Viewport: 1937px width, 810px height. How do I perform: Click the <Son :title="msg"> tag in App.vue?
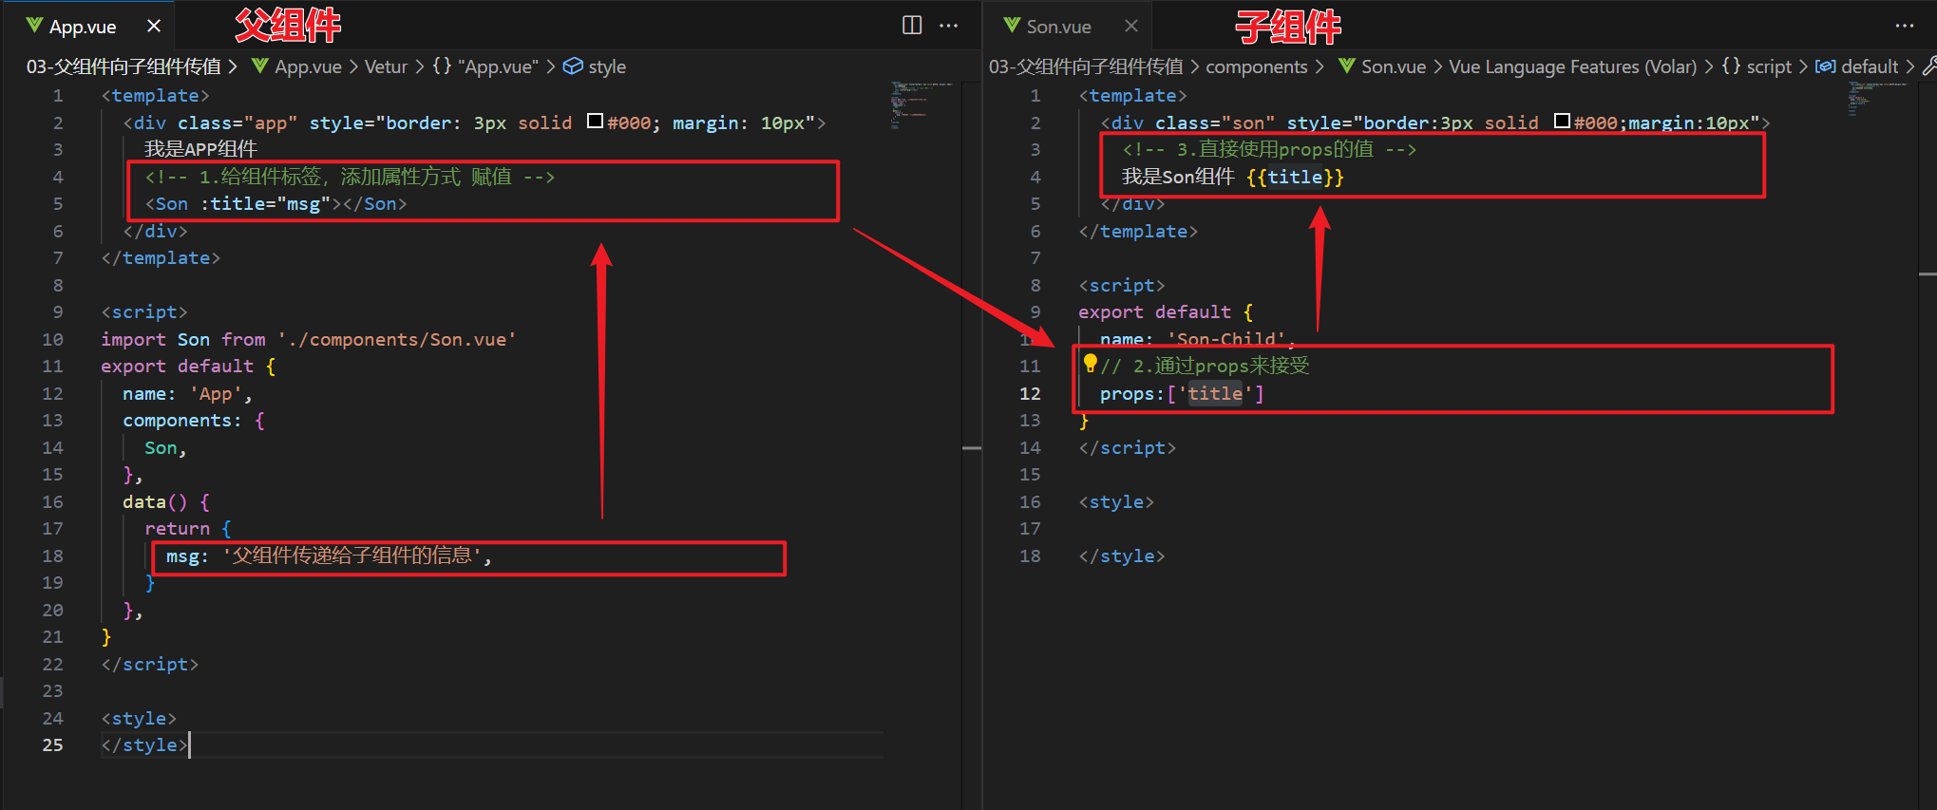pyautogui.click(x=275, y=203)
